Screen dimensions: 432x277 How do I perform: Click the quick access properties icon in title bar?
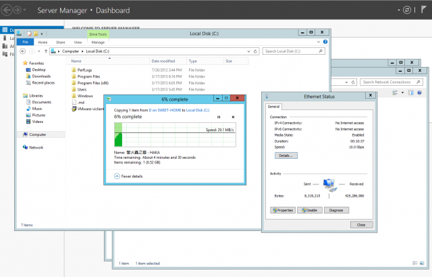(29, 34)
